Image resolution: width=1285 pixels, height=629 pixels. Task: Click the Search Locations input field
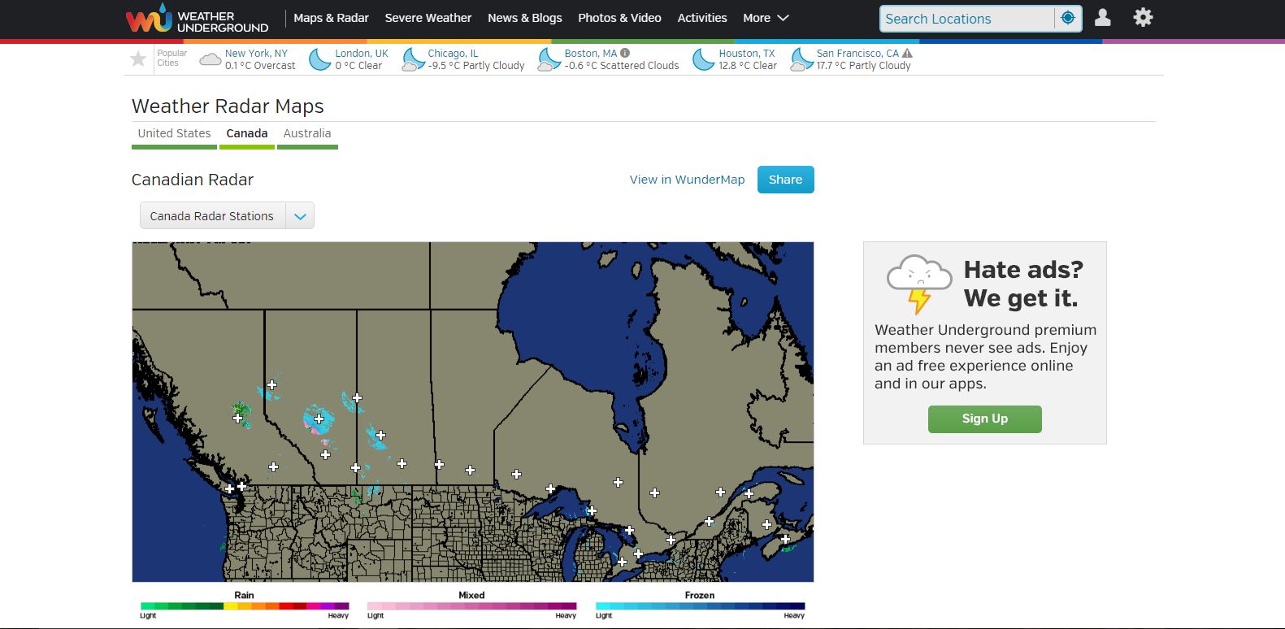tap(967, 19)
